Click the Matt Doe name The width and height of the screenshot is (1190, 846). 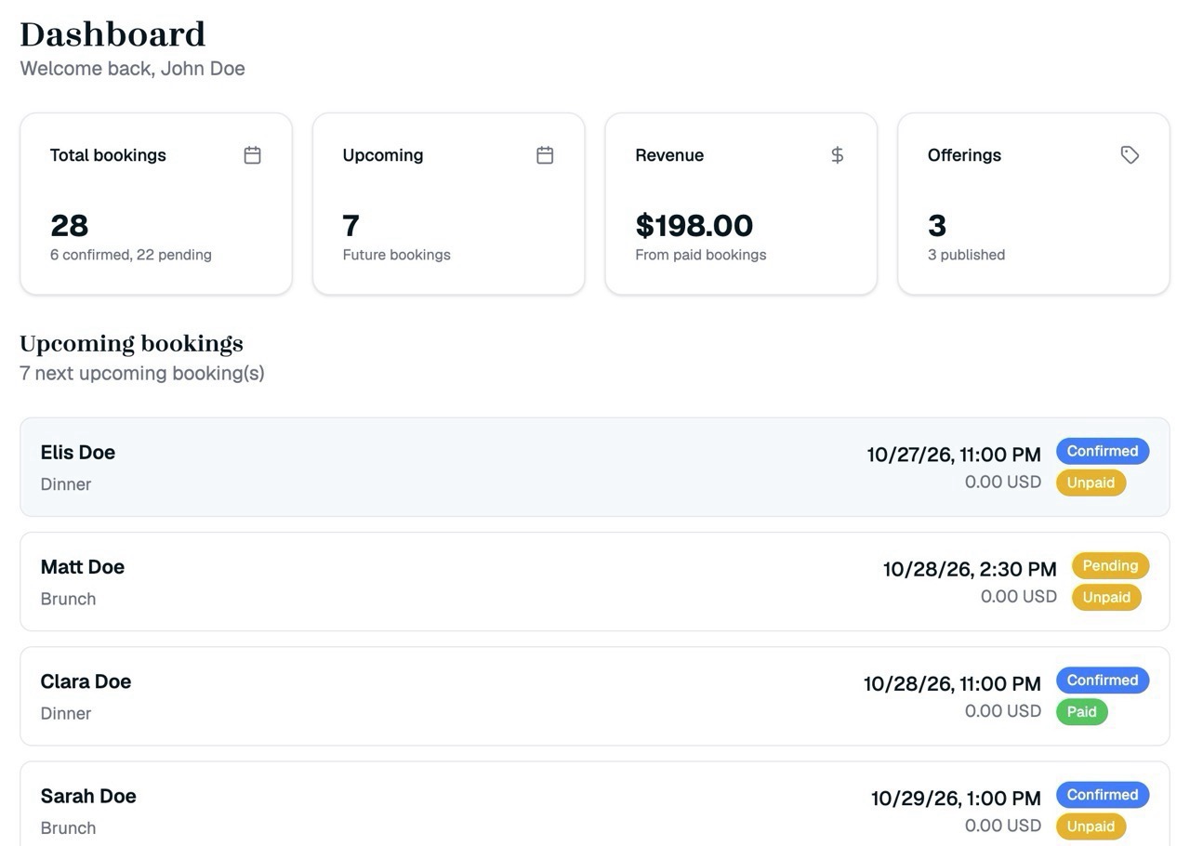(x=83, y=567)
